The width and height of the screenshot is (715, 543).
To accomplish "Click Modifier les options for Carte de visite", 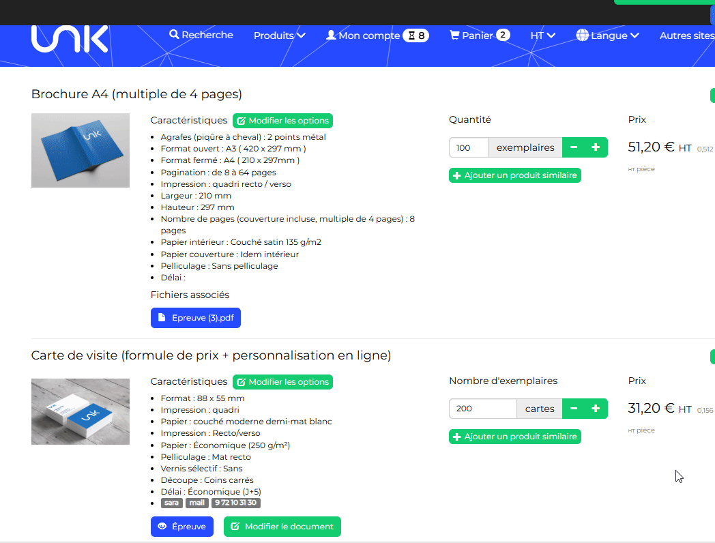I will pyautogui.click(x=282, y=382).
